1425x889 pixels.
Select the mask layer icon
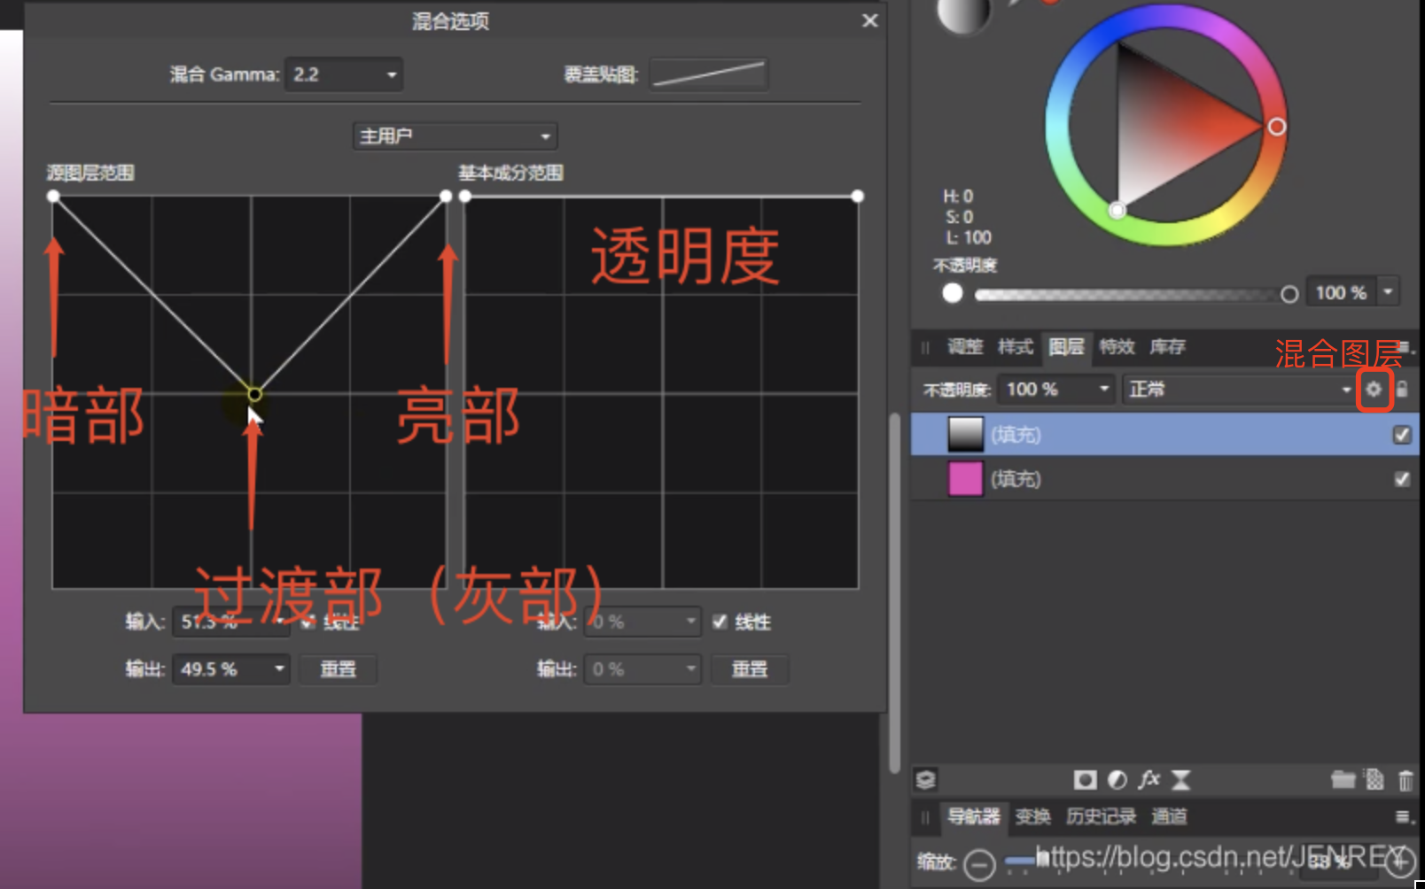click(x=1085, y=780)
